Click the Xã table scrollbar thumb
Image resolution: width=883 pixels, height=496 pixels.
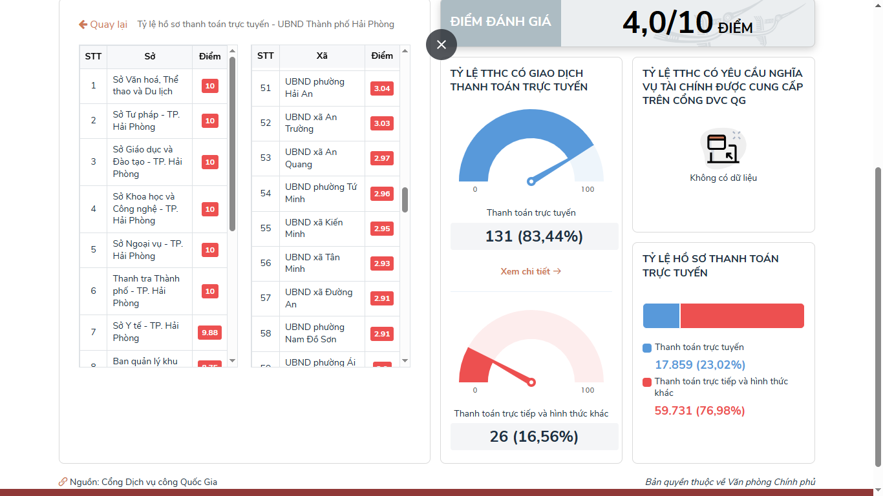pos(405,200)
